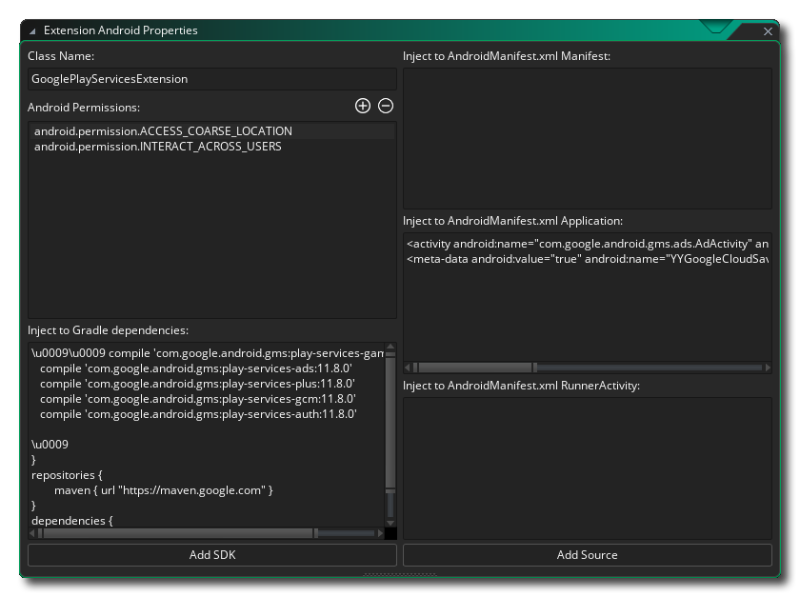800x597 pixels.
Task: Click the activity android:name line in Application box
Action: click(588, 244)
